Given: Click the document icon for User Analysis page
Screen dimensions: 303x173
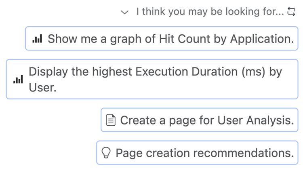Looking at the screenshot, I should tap(111, 120).
